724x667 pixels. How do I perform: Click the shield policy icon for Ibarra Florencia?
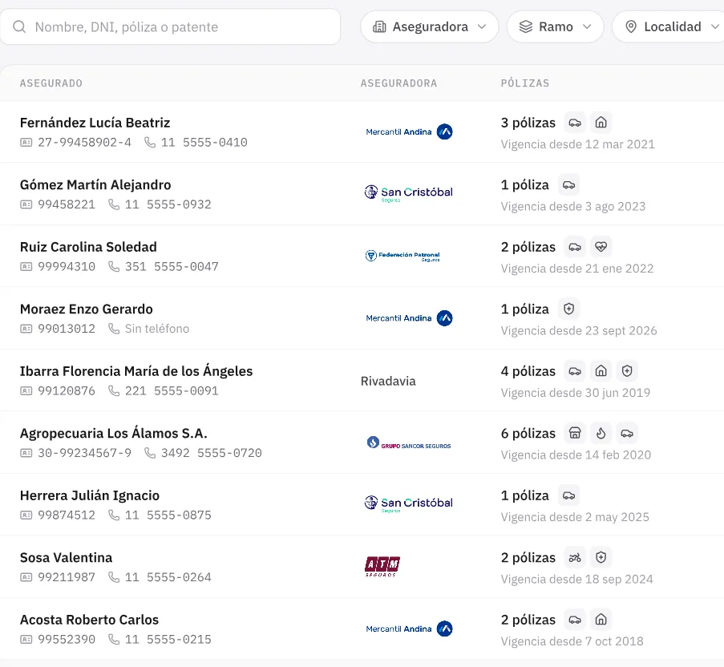[626, 371]
